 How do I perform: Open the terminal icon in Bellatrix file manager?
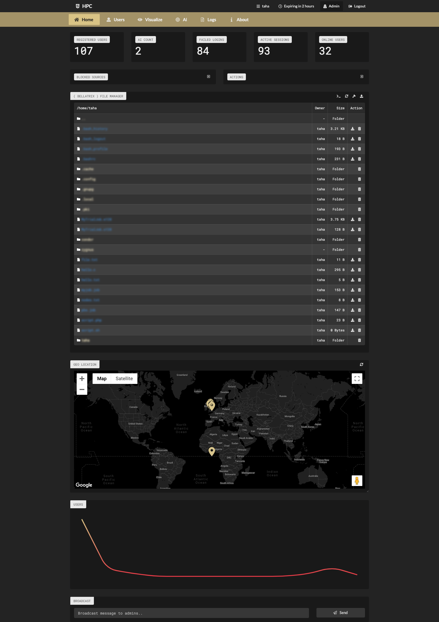click(x=338, y=96)
